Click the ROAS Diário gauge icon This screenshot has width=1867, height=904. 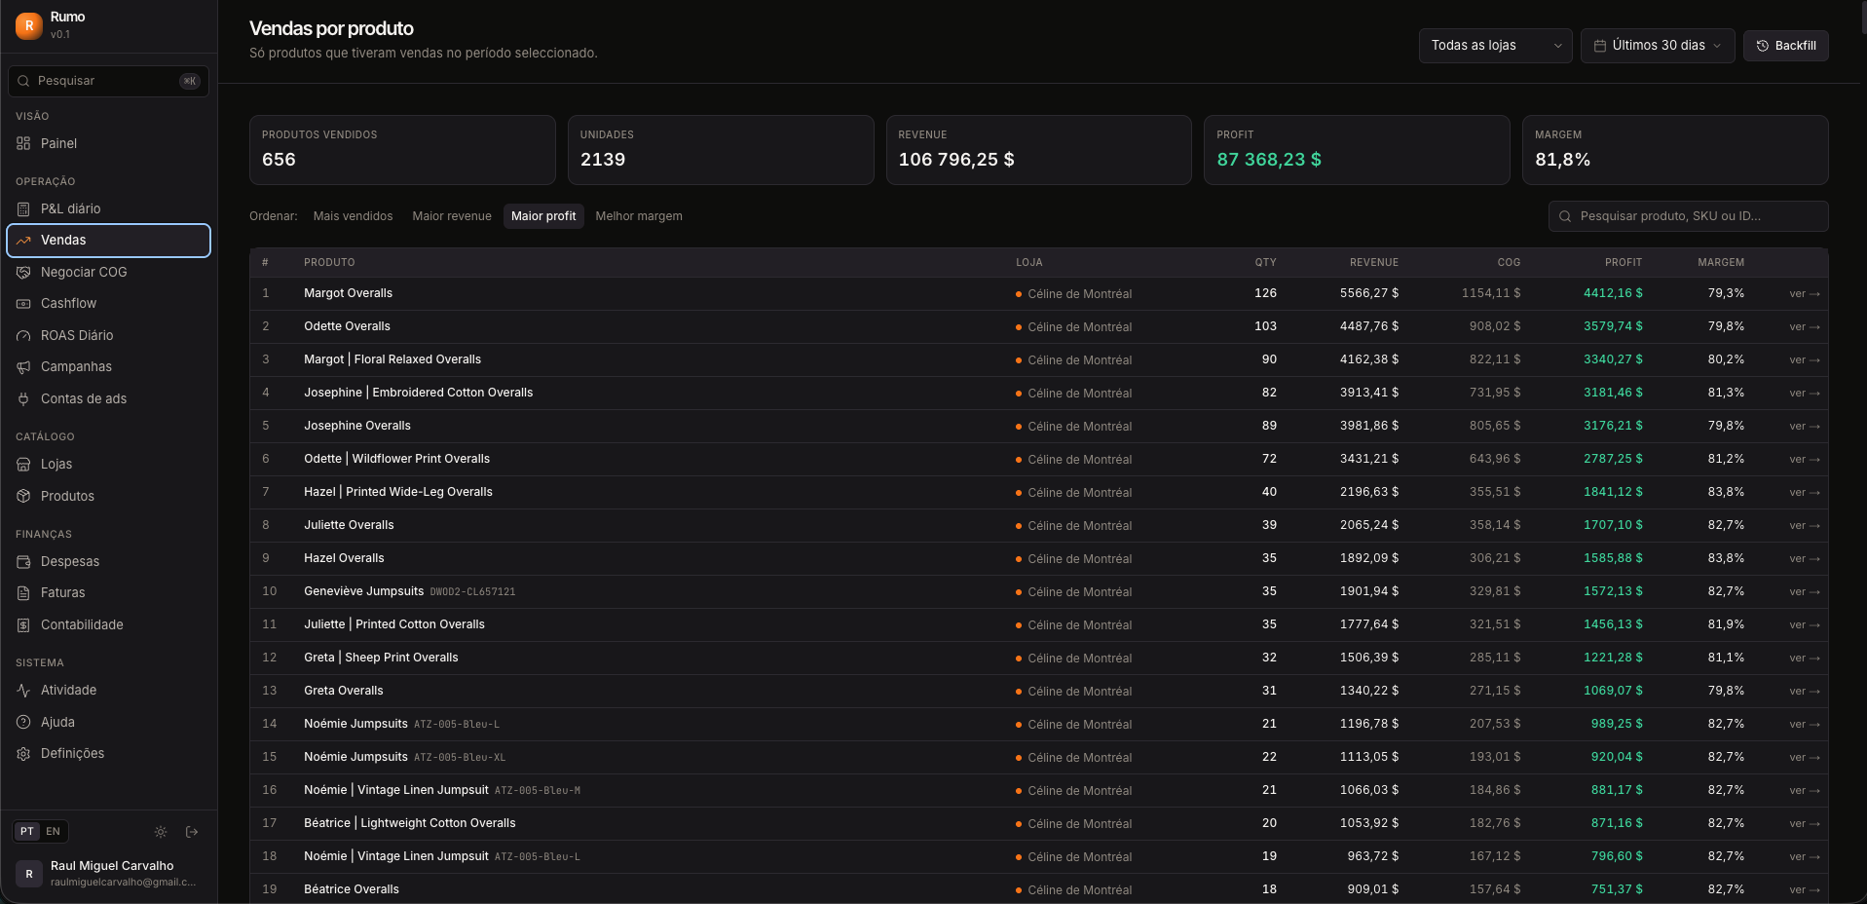tap(23, 335)
